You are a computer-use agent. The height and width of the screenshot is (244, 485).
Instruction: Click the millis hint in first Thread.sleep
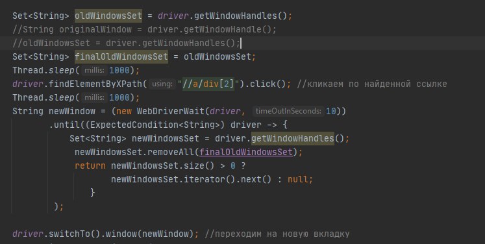click(x=94, y=70)
